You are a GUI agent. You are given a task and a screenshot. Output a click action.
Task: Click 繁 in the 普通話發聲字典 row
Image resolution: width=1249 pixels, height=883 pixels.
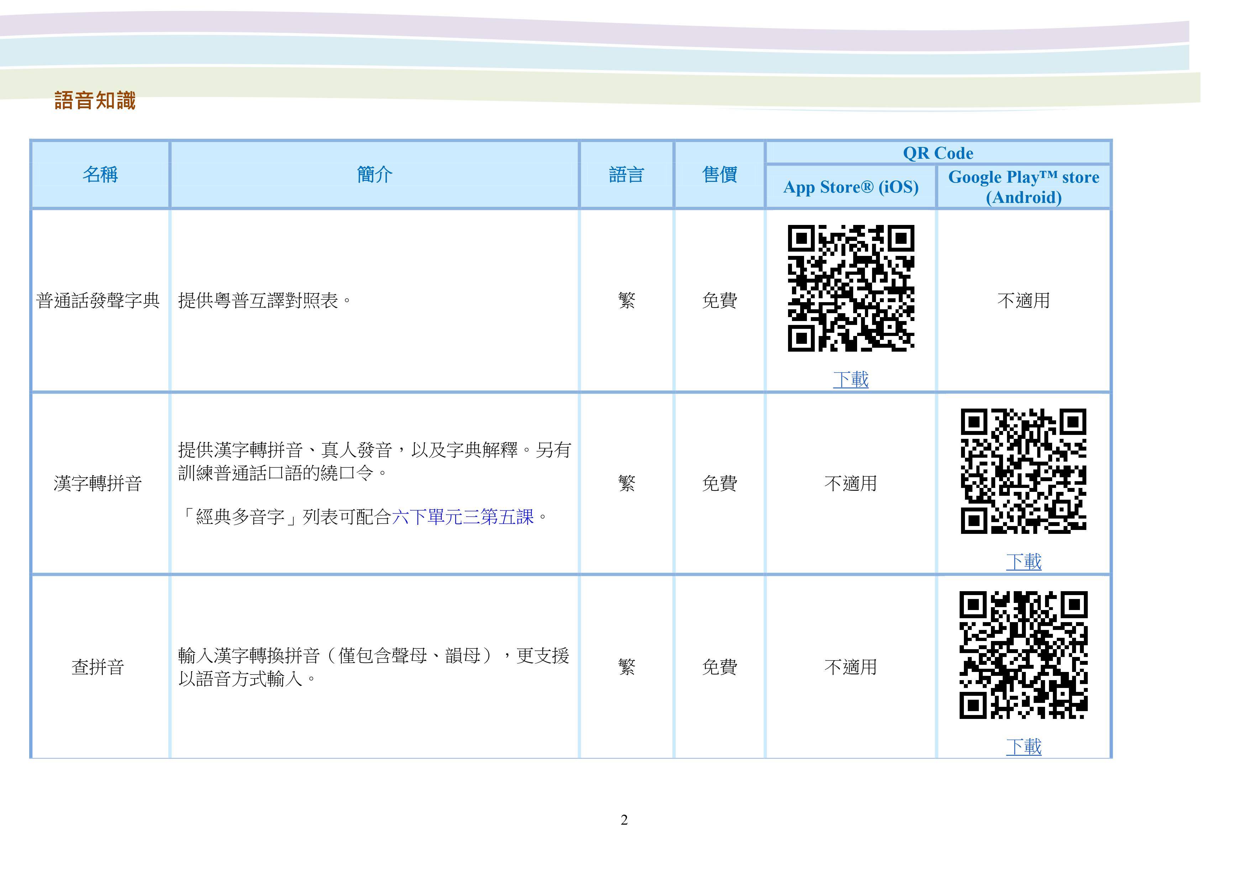click(626, 300)
